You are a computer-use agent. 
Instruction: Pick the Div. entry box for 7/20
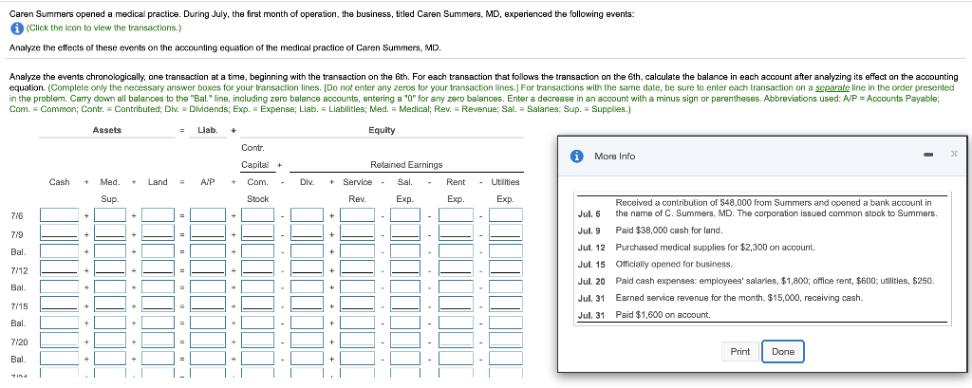tap(308, 341)
